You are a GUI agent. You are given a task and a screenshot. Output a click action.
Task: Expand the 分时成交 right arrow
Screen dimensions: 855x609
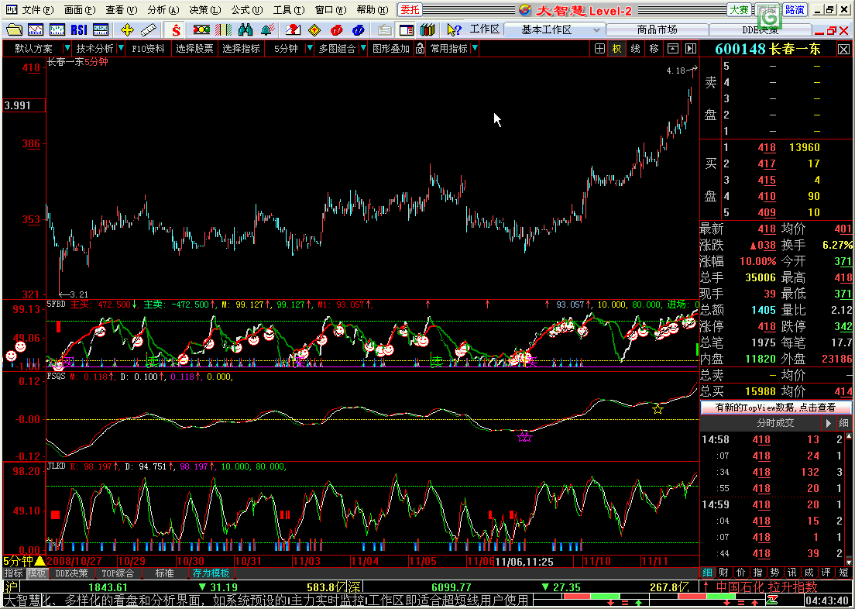click(x=829, y=423)
